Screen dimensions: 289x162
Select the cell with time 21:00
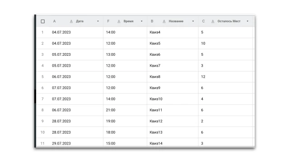pos(125,110)
